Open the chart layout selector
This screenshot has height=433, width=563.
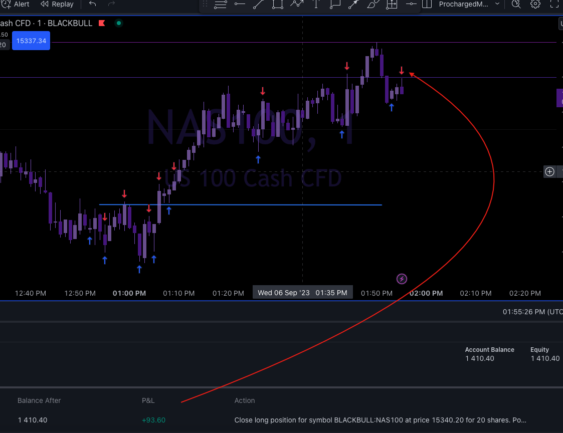[427, 4]
